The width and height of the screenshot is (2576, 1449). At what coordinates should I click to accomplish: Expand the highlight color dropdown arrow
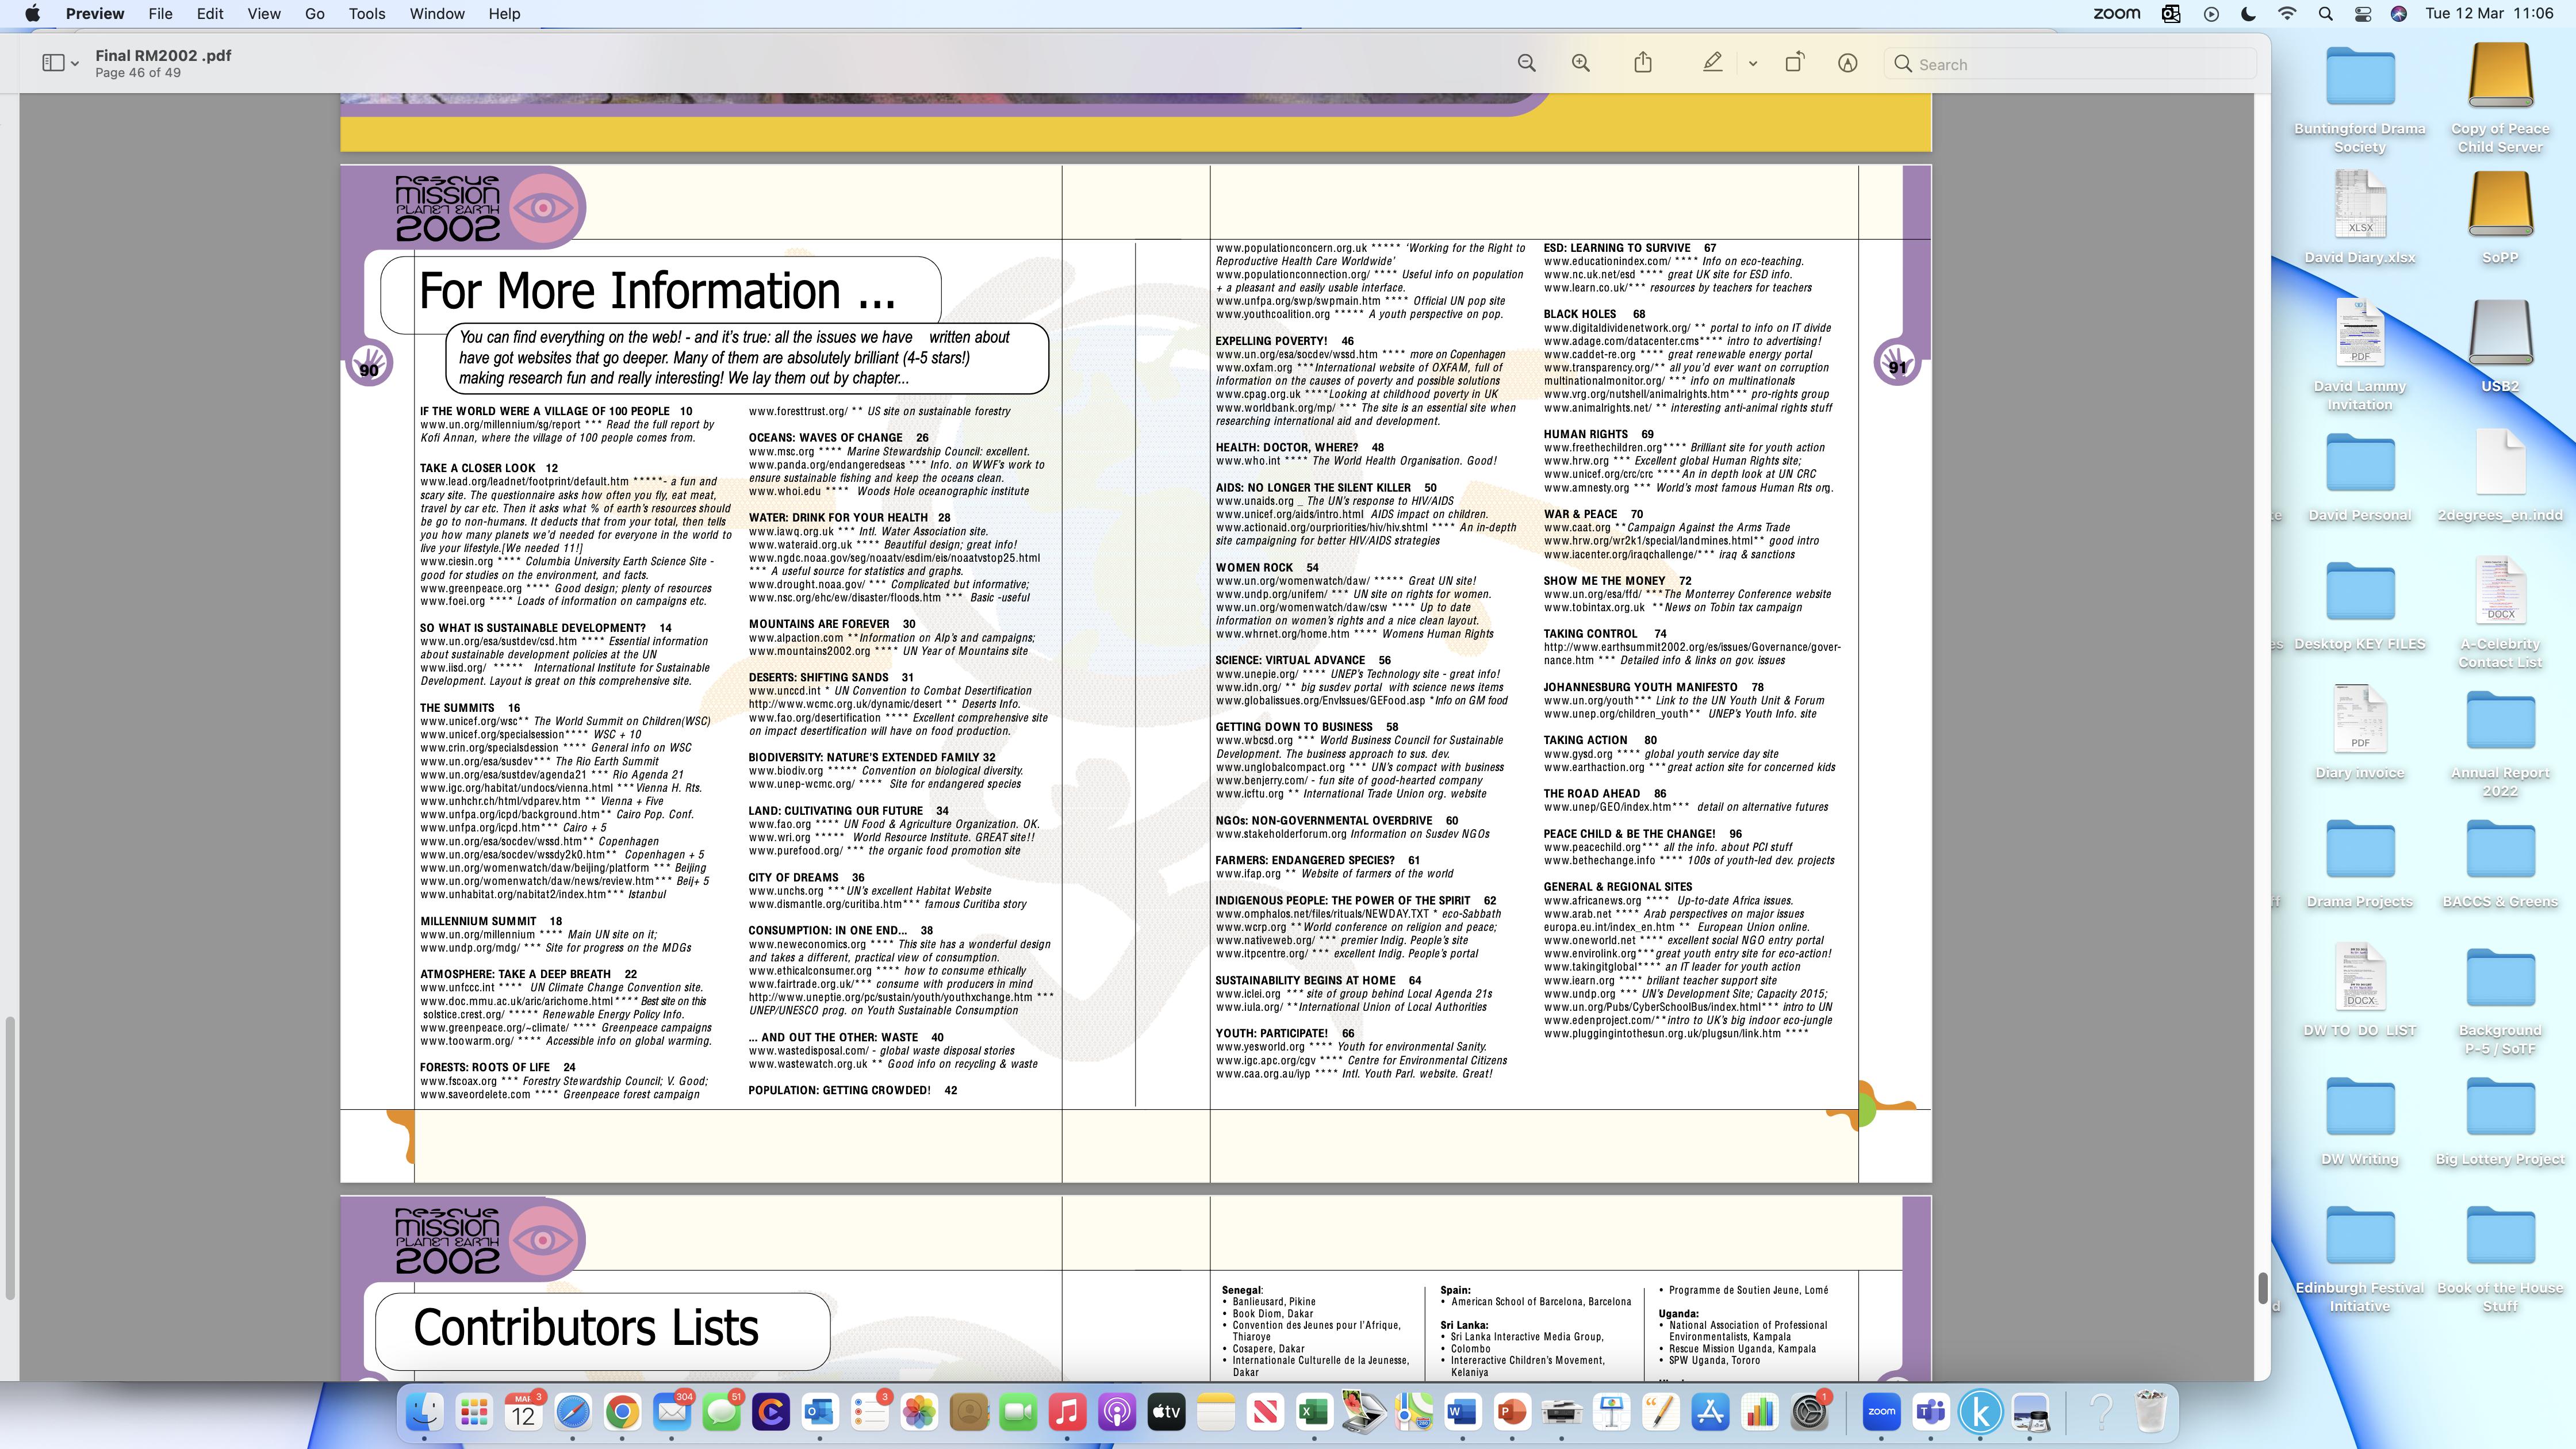click(1752, 64)
